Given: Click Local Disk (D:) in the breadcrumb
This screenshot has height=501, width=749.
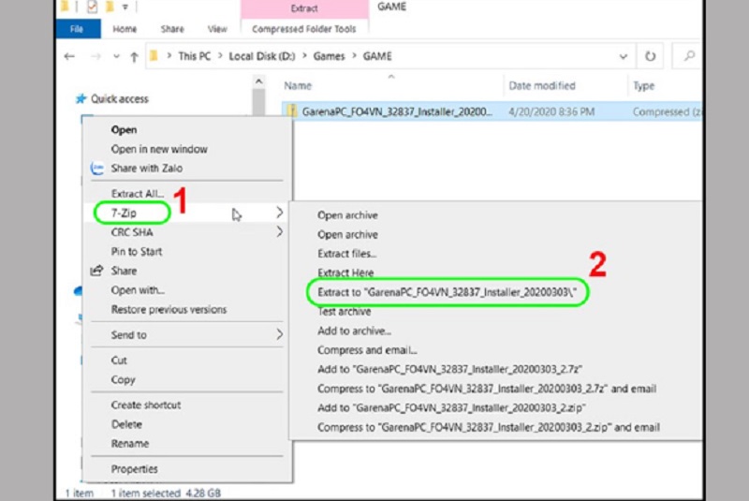Looking at the screenshot, I should [262, 56].
